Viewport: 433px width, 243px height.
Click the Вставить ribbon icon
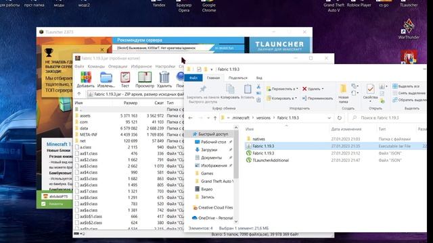point(248,92)
